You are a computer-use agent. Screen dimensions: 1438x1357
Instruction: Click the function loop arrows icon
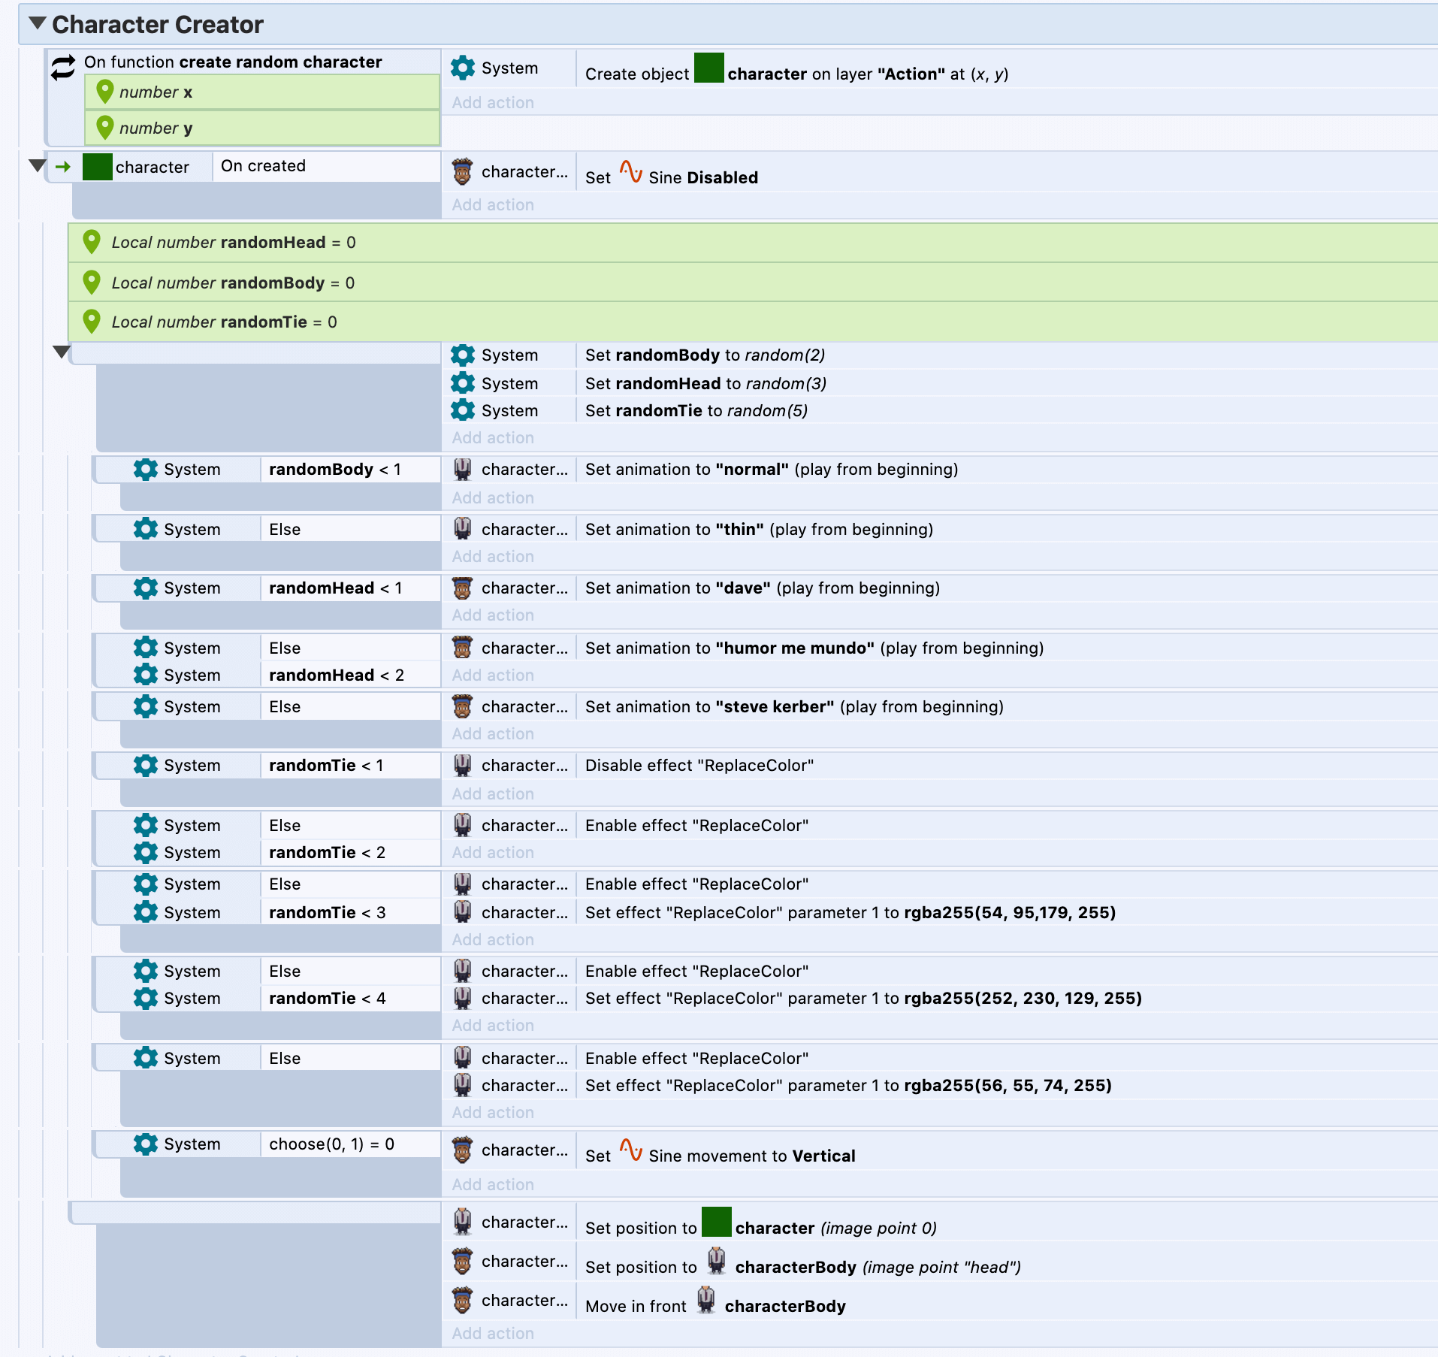point(63,68)
